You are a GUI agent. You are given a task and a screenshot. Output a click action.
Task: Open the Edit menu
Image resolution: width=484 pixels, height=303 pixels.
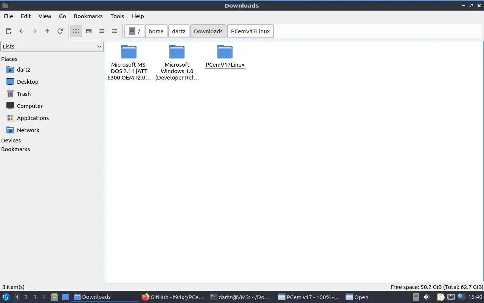coord(26,16)
